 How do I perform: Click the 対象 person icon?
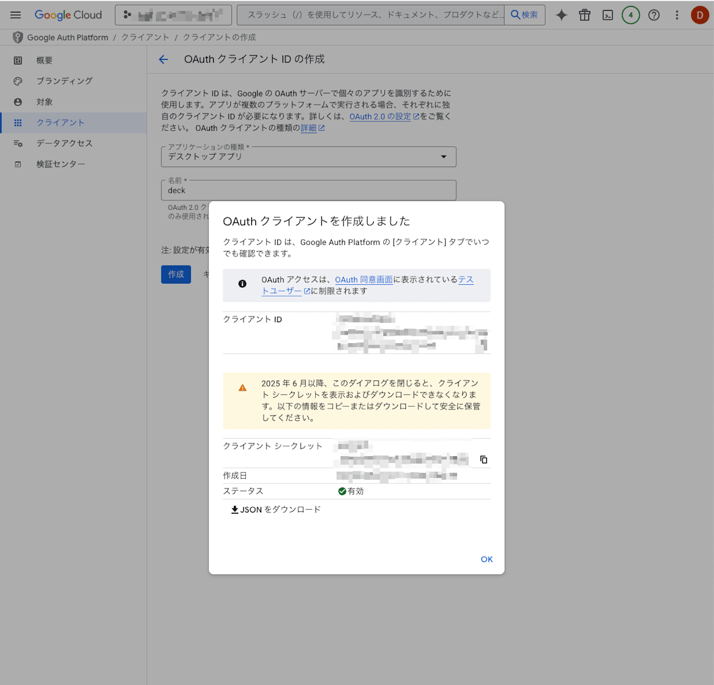[18, 102]
